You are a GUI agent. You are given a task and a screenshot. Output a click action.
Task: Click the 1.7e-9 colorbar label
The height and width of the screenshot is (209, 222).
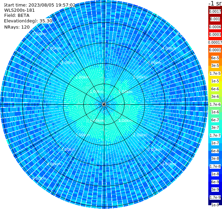tap(215, 197)
